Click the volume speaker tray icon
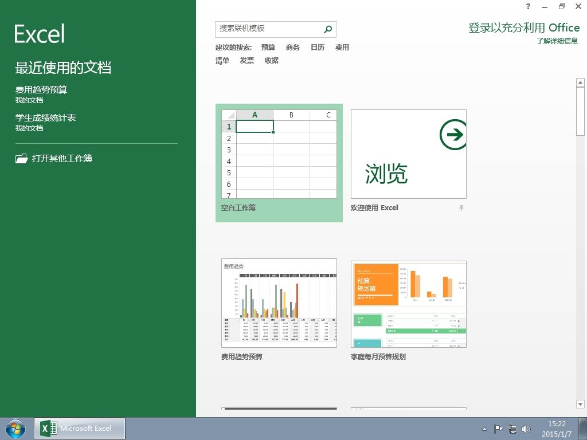 pyautogui.click(x=526, y=429)
